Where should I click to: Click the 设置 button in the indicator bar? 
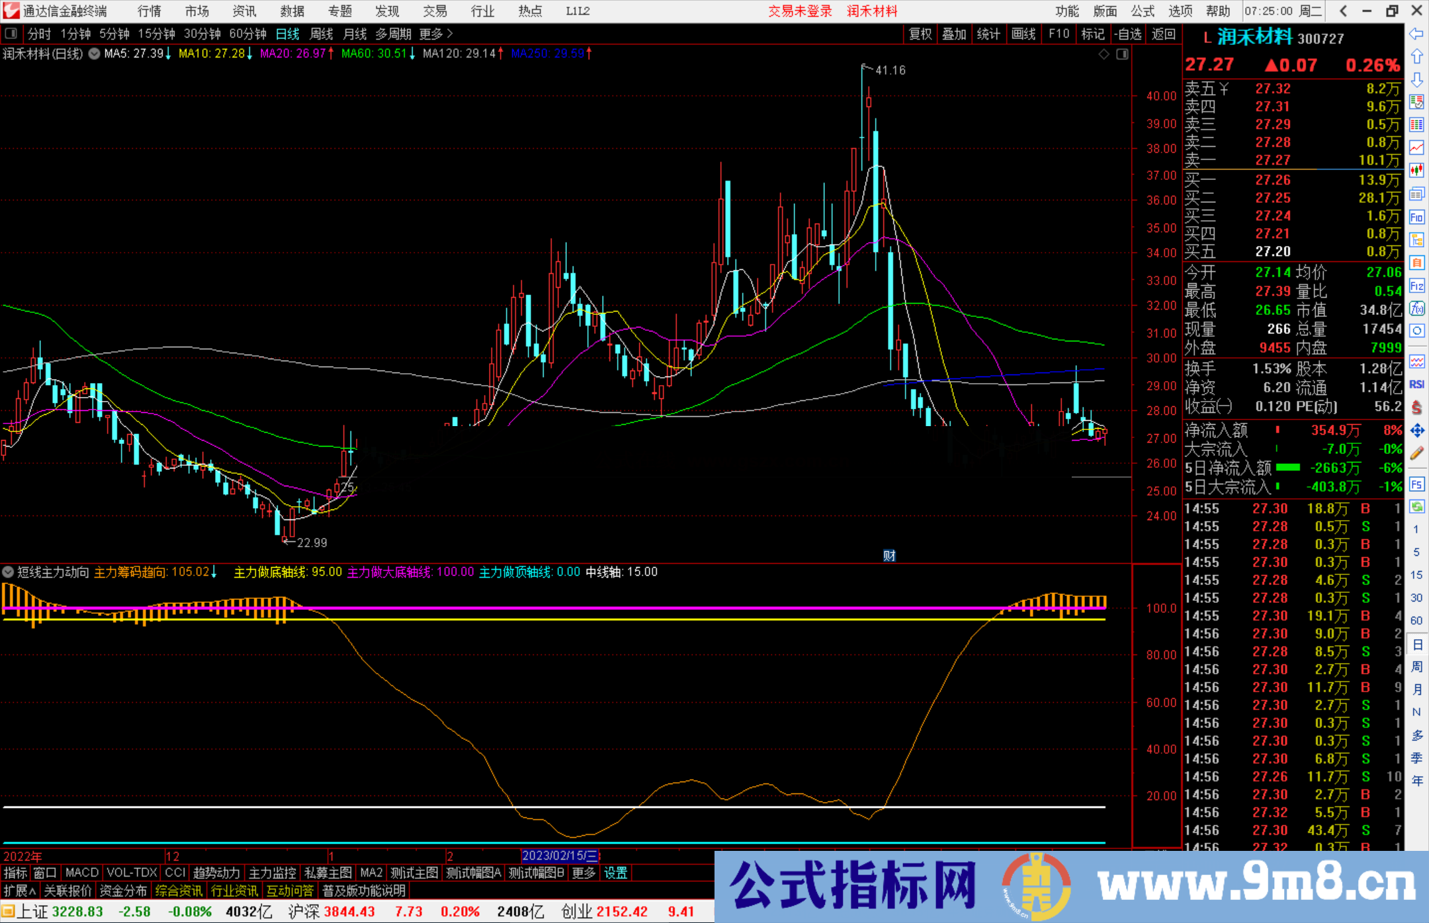(615, 873)
